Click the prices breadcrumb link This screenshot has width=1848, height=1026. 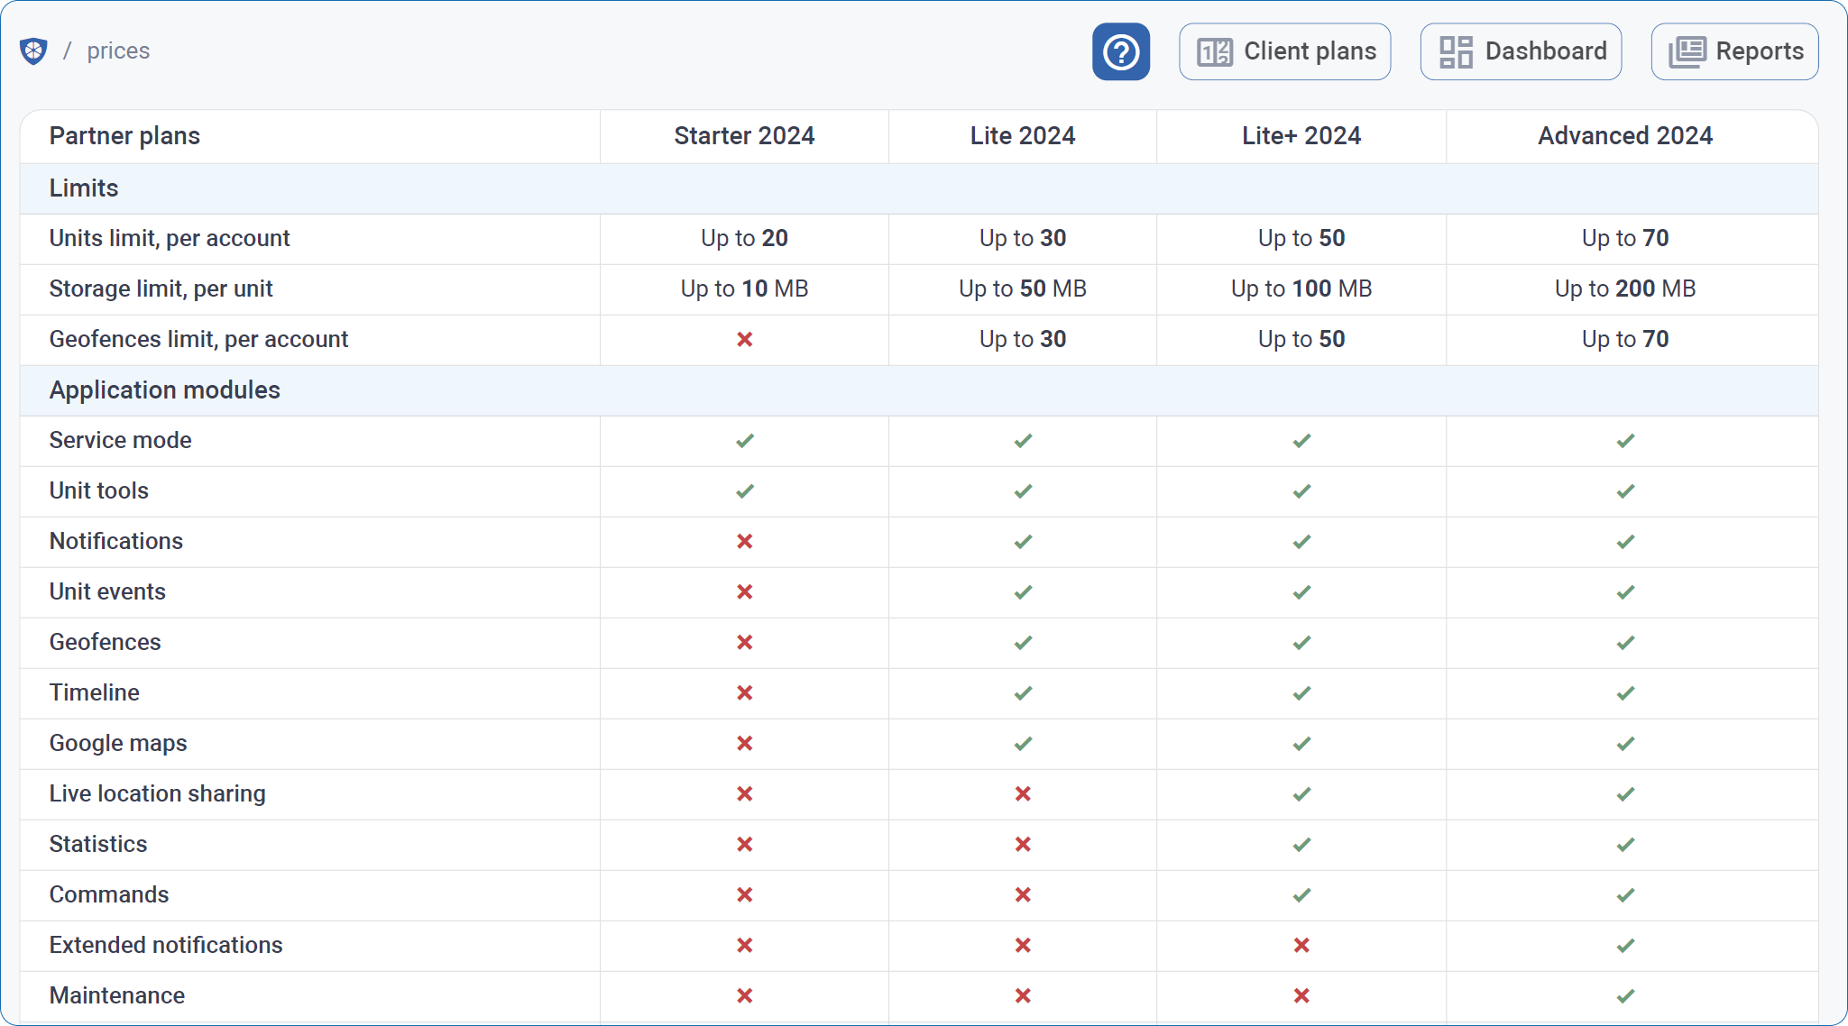117,50
